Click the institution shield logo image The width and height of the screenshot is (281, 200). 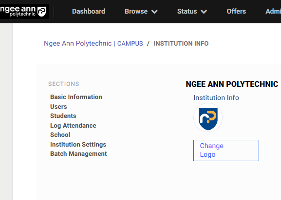tap(208, 117)
